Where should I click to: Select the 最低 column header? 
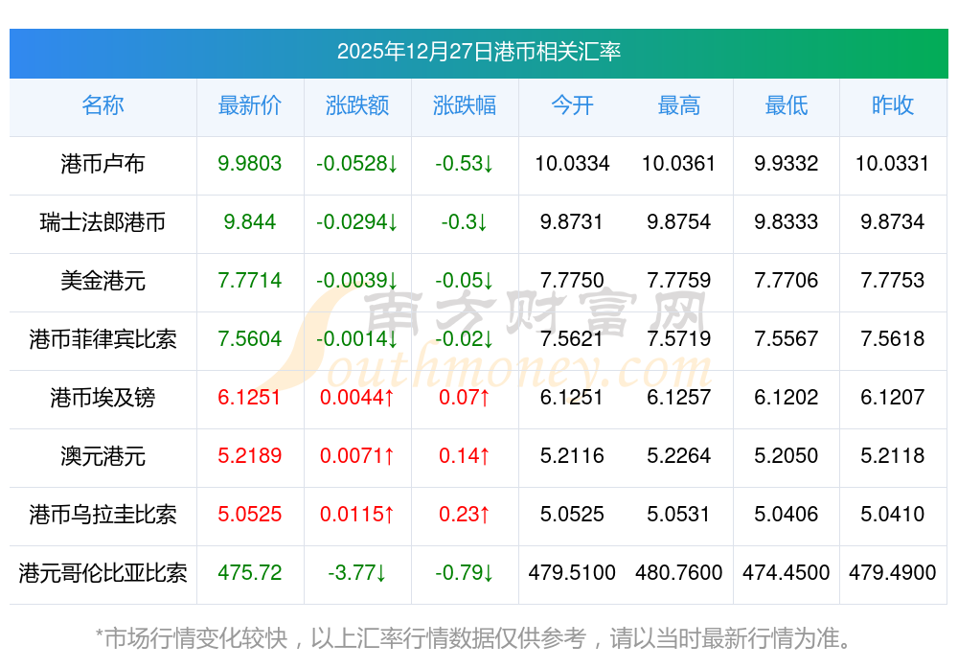(x=787, y=105)
